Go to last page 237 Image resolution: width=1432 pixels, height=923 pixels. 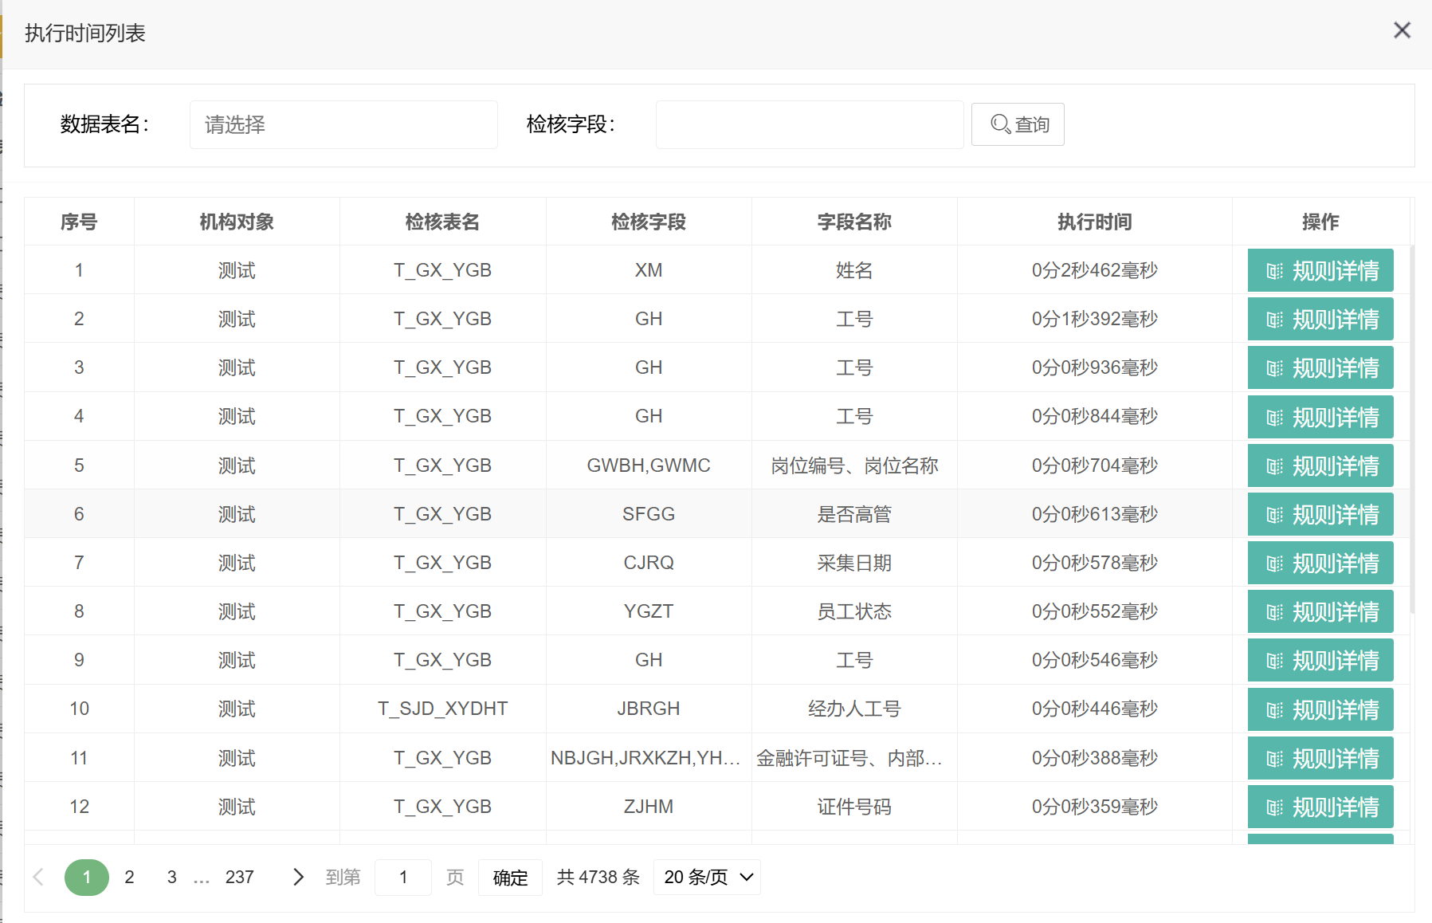coord(239,878)
